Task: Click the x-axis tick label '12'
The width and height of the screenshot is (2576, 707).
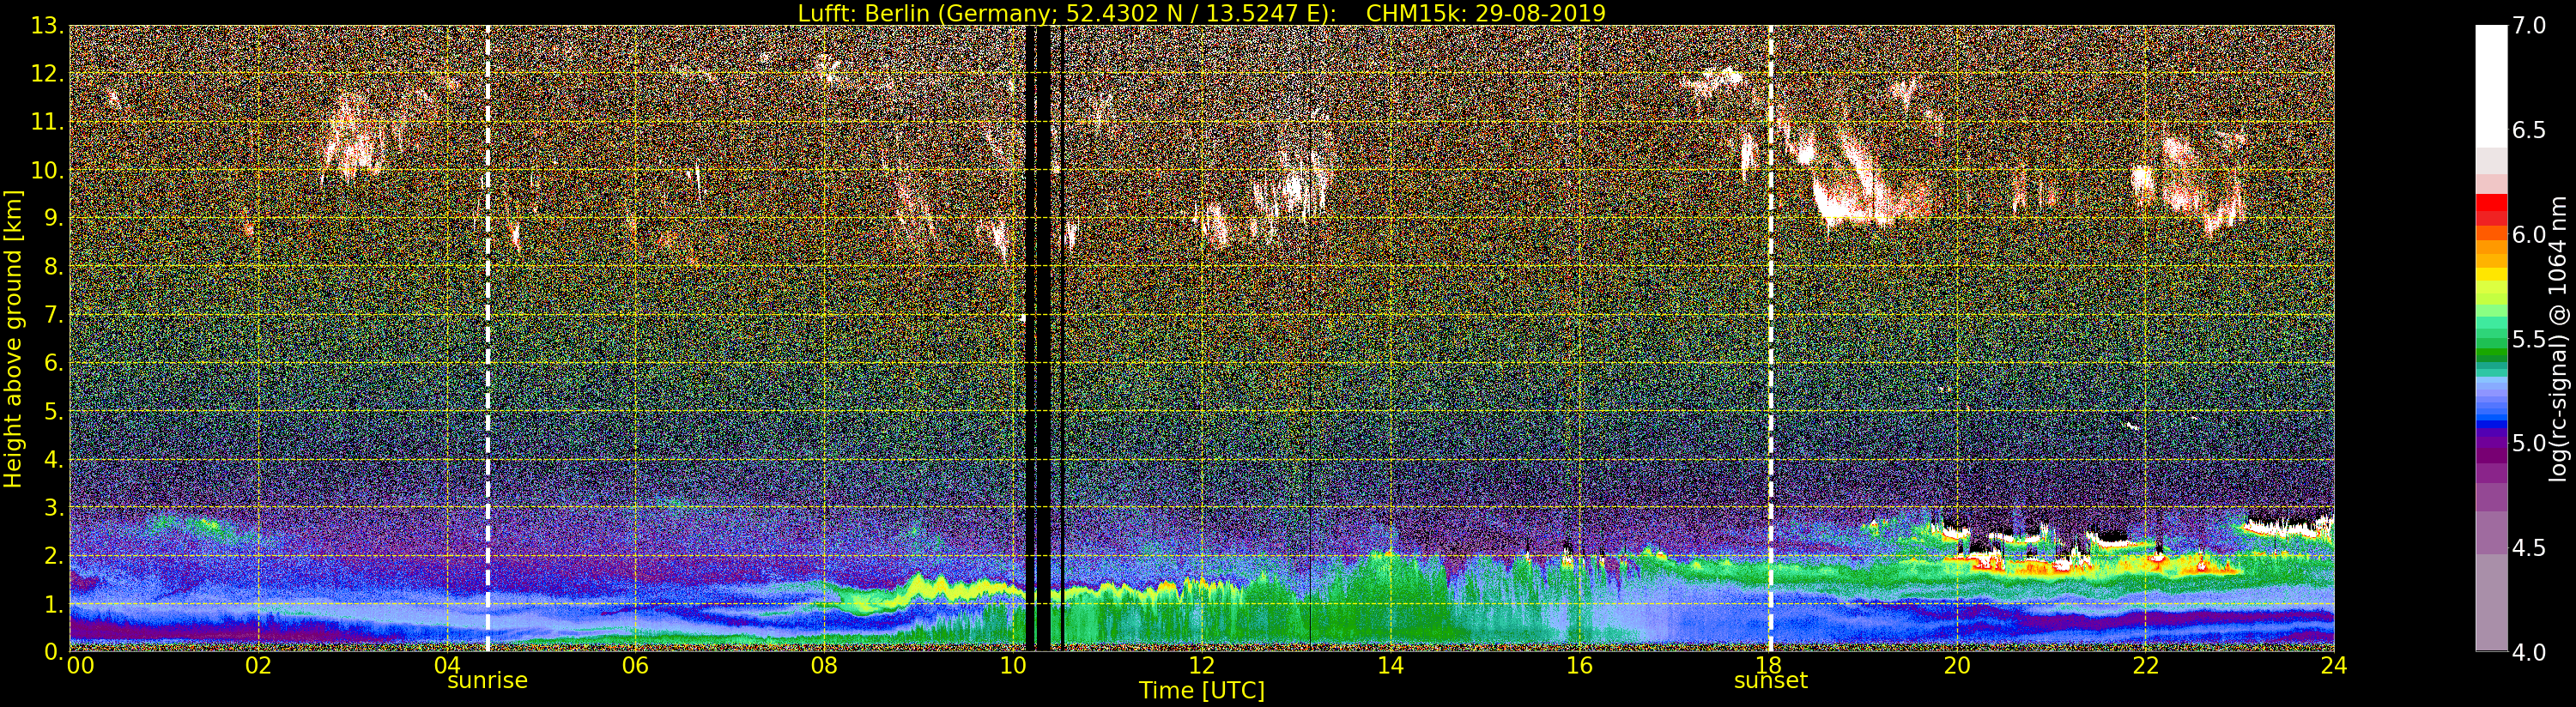Action: [x=1202, y=666]
